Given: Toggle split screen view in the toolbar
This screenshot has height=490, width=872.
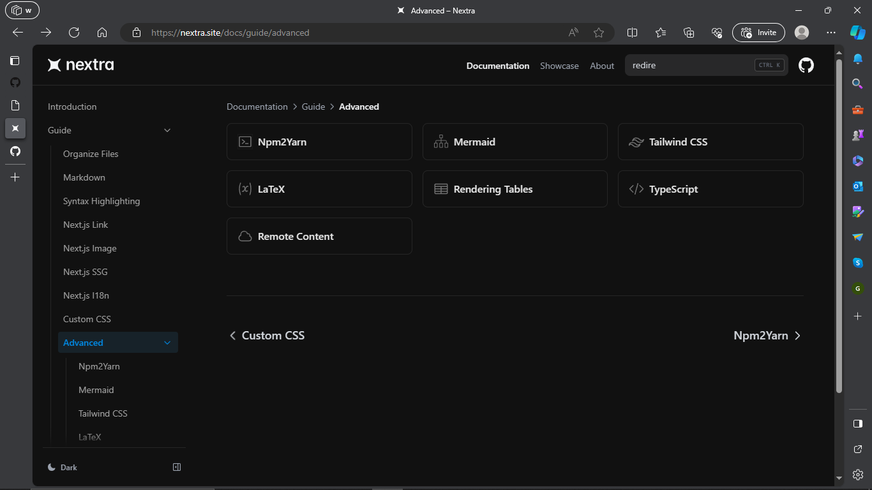Looking at the screenshot, I should pyautogui.click(x=632, y=32).
